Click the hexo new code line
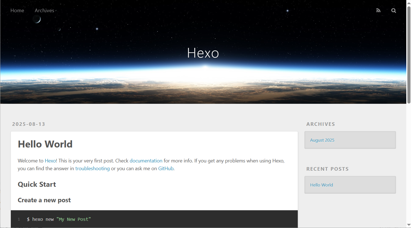The width and height of the screenshot is (411, 228). (59, 219)
